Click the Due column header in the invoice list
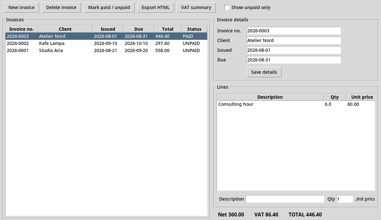Image resolution: width=381 pixels, height=220 pixels. pos(139,29)
